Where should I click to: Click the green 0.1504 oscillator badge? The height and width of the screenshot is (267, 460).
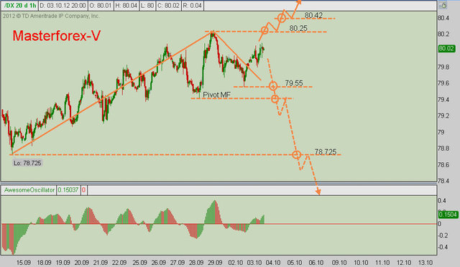click(448, 215)
